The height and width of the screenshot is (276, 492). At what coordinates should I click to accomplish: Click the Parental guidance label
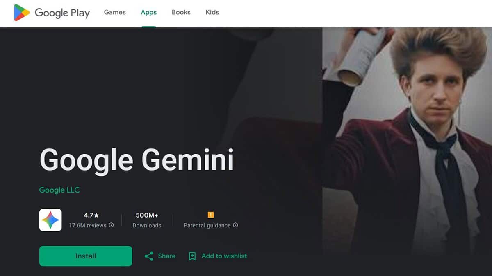(207, 225)
